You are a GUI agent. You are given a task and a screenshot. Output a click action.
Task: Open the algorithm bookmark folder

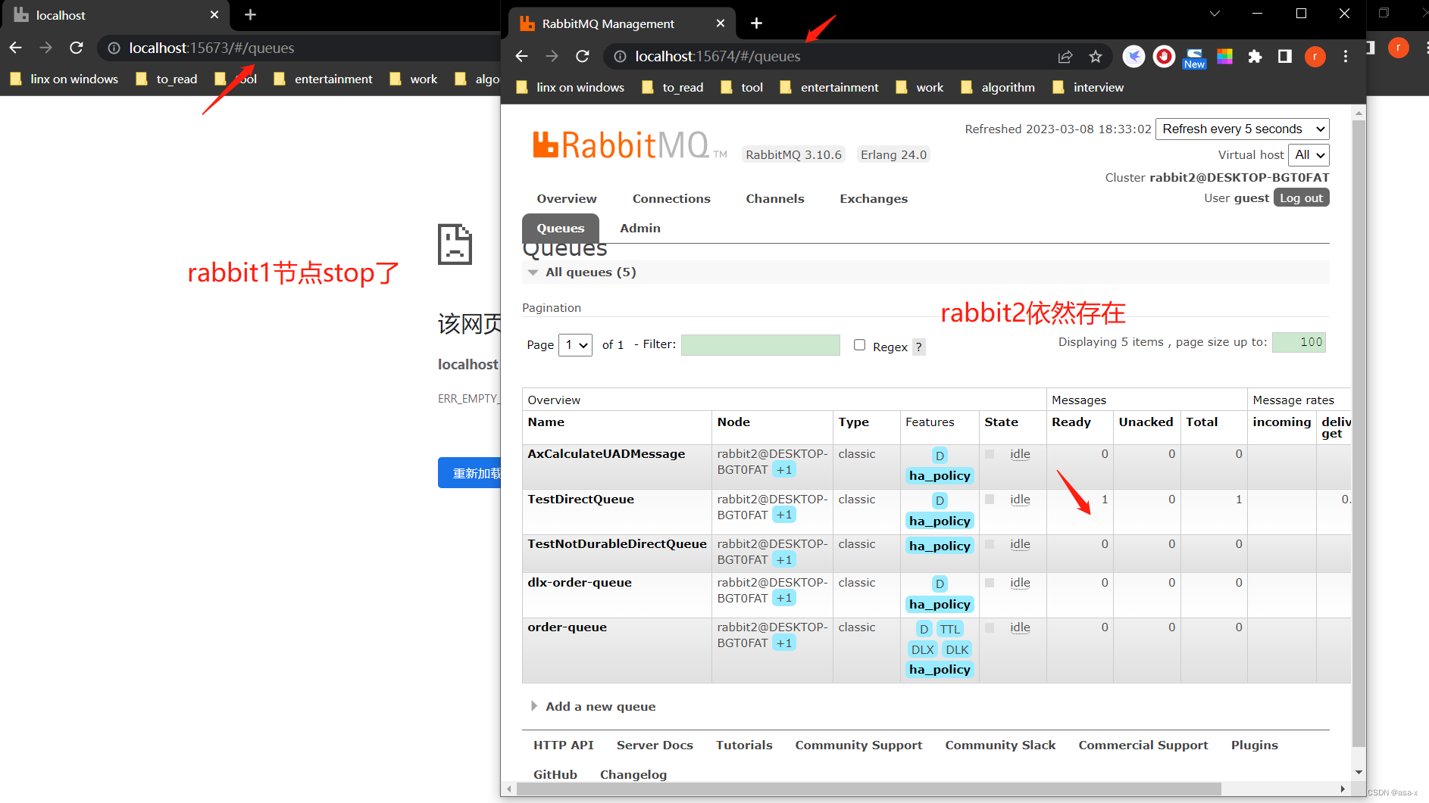point(998,88)
